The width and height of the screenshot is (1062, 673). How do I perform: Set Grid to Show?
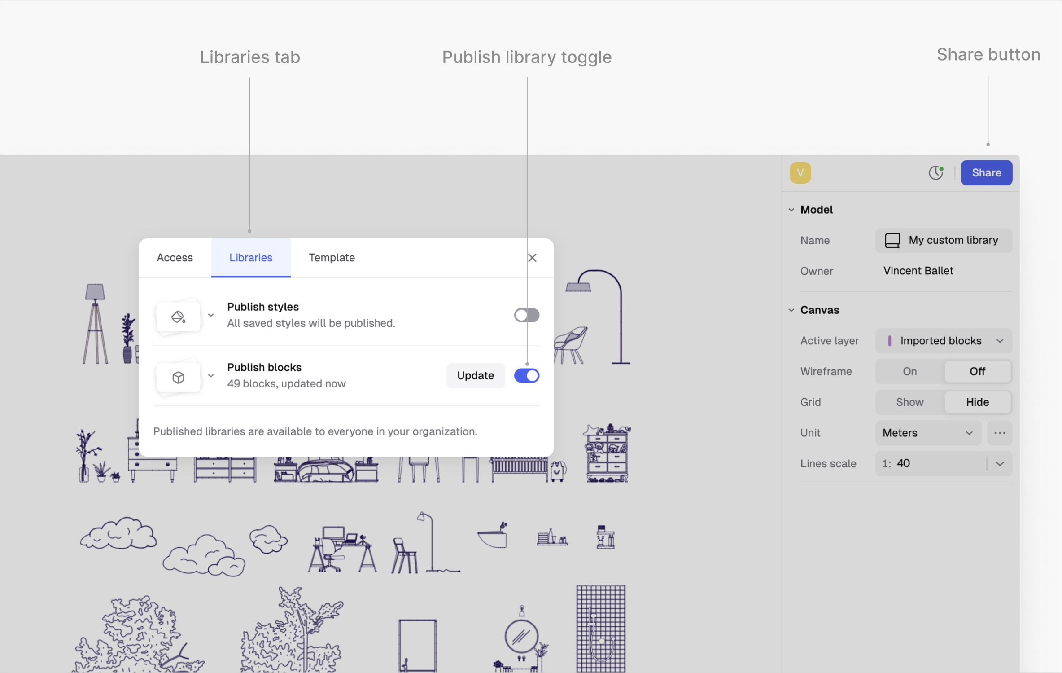(909, 402)
